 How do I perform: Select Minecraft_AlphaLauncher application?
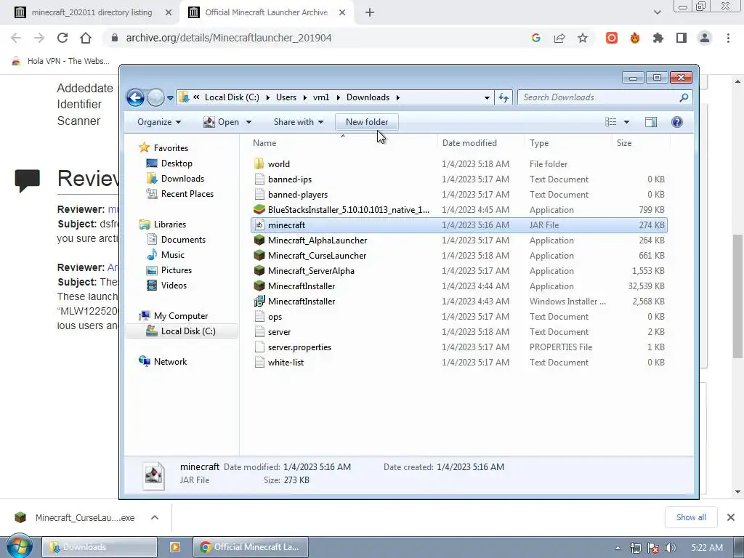click(x=317, y=240)
